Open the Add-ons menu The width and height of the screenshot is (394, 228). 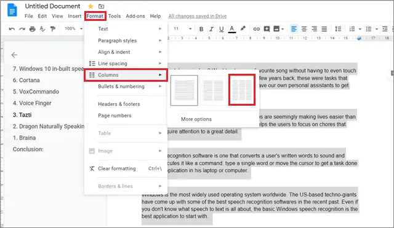pos(135,16)
